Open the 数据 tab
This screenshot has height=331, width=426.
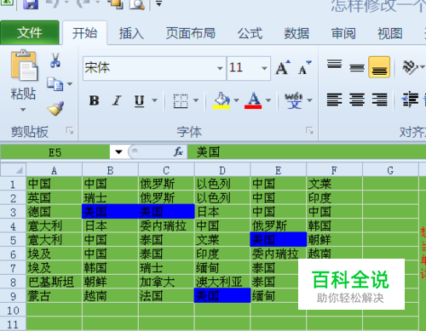pyautogui.click(x=296, y=33)
